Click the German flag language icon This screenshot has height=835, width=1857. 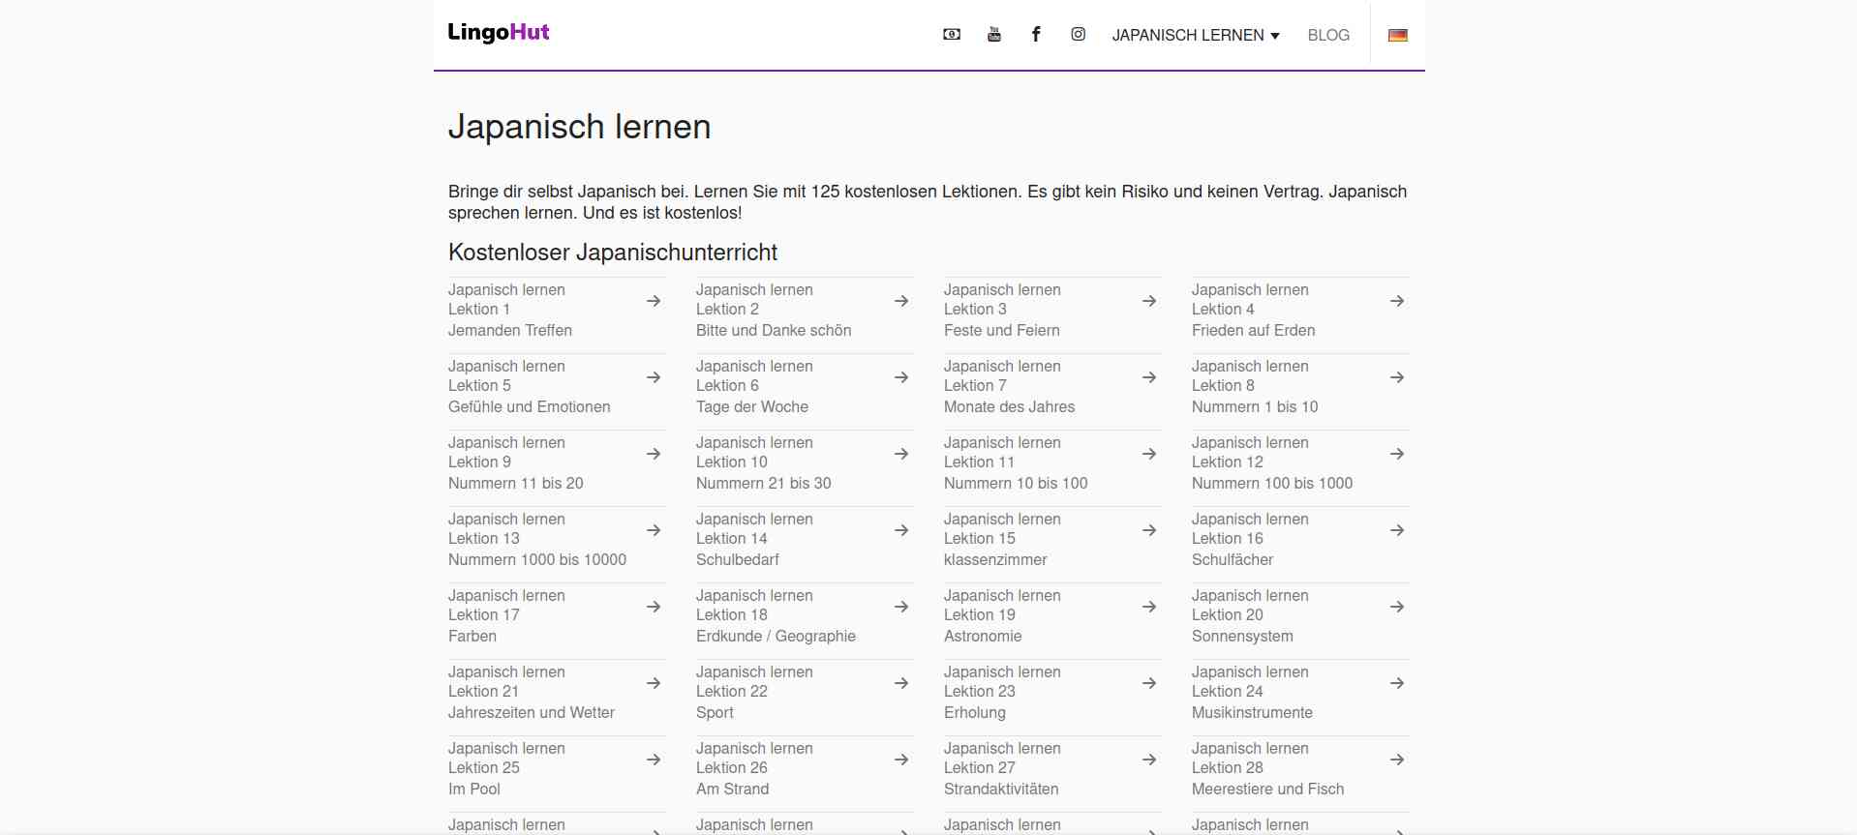point(1397,36)
